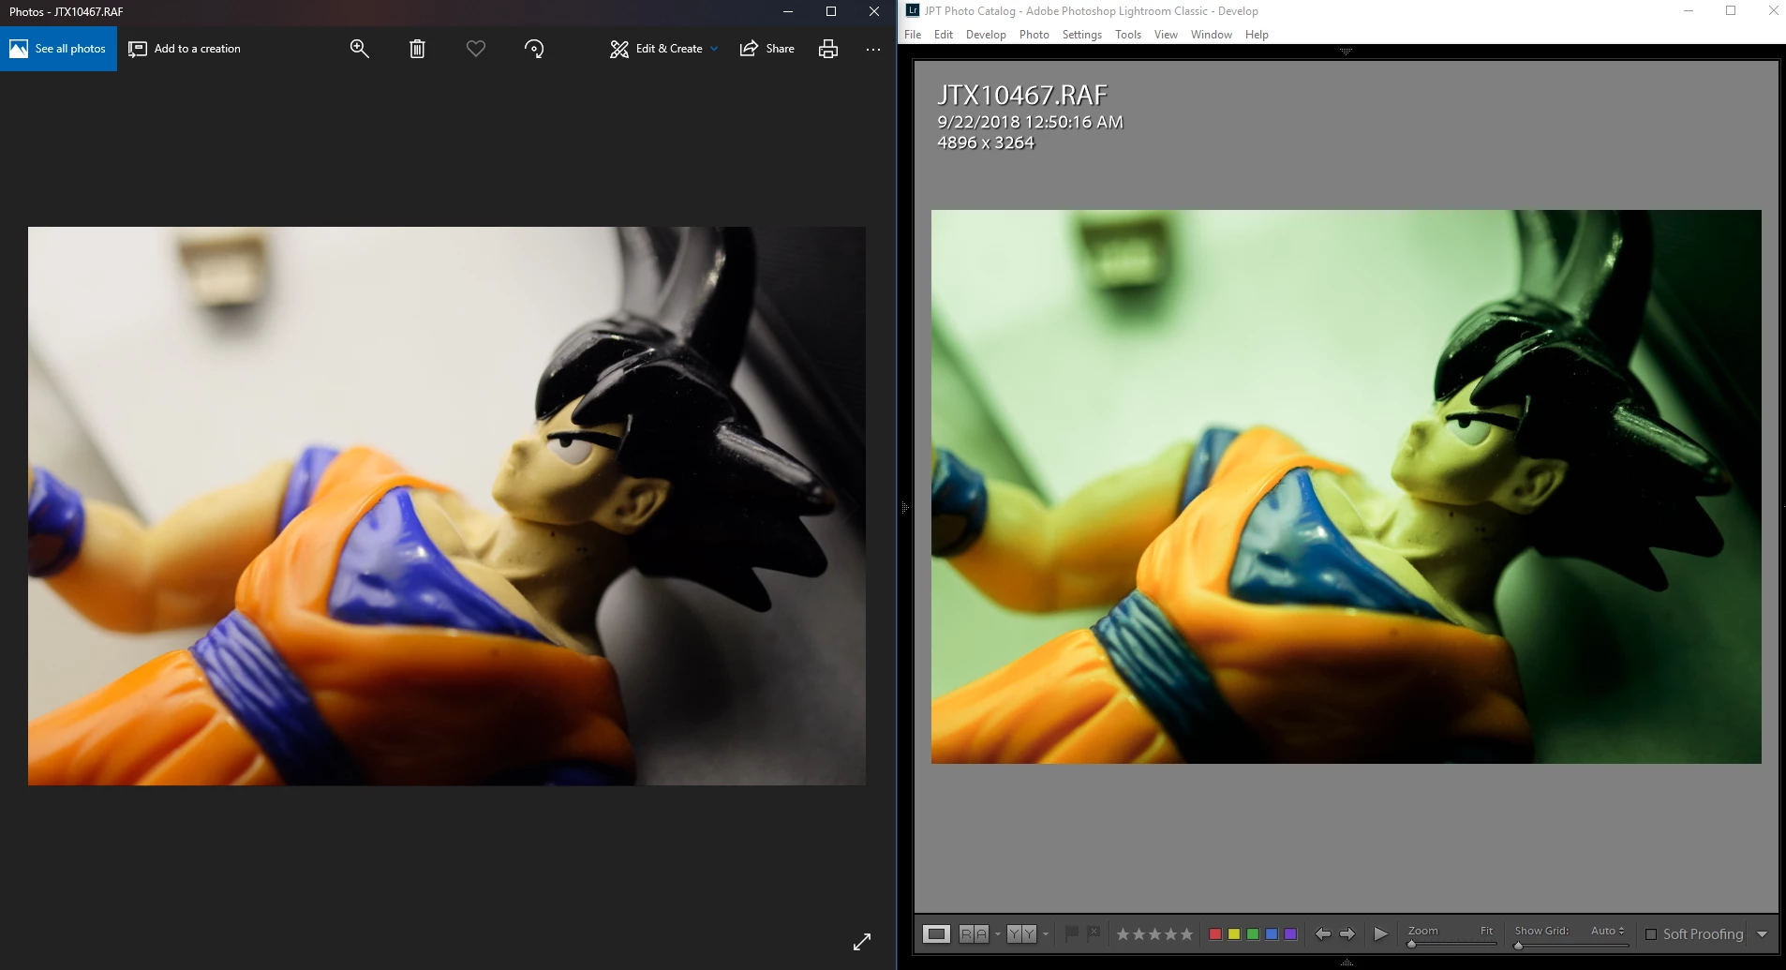
Task: Flag the photo as a pick
Action: pyautogui.click(x=1072, y=933)
